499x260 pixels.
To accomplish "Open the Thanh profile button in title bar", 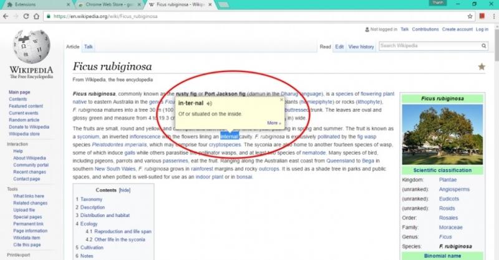I will pyautogui.click(x=438, y=2).
